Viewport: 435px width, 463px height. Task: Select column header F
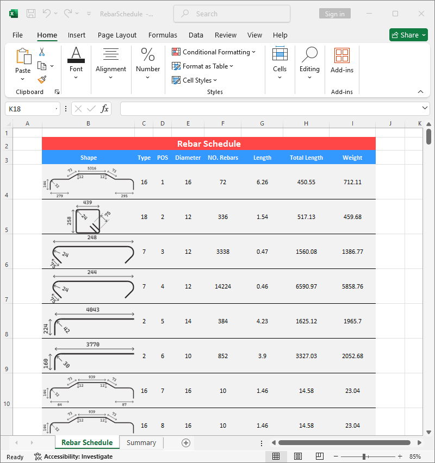pos(223,123)
